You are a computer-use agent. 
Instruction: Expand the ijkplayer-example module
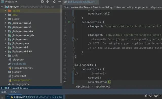point(5,35)
